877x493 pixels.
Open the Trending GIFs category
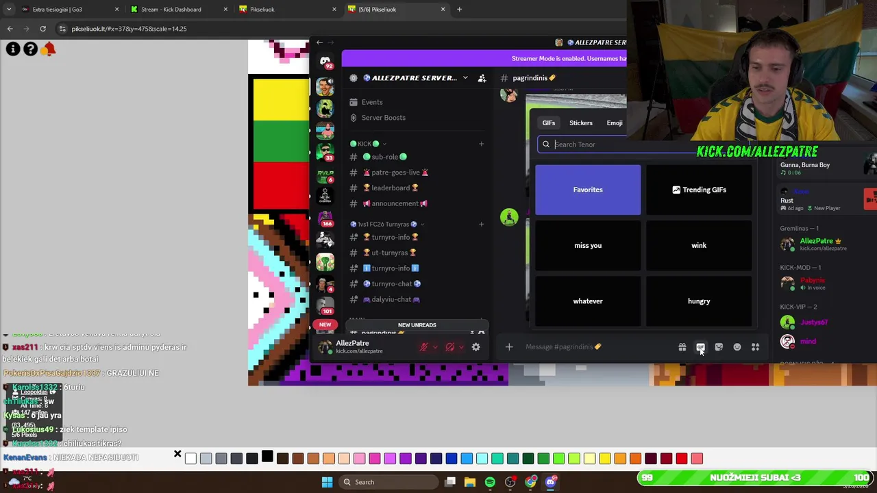pos(699,190)
